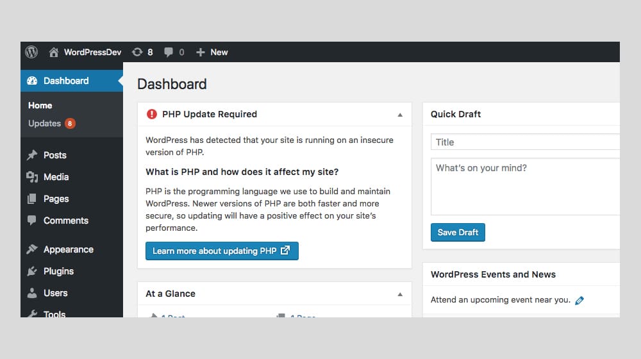This screenshot has width=641, height=359.
Task: Click the 8 updates count in admin bar
Action: click(150, 52)
